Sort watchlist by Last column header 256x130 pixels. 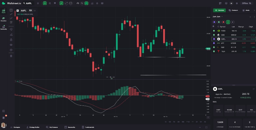click(233, 26)
